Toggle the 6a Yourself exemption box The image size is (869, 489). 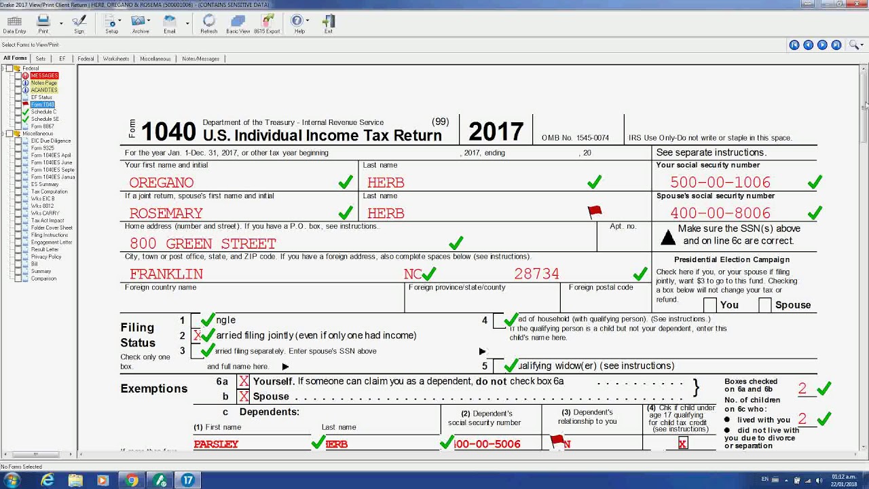point(244,382)
